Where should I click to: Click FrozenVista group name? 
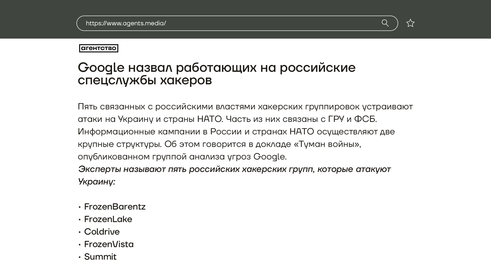tap(109, 244)
